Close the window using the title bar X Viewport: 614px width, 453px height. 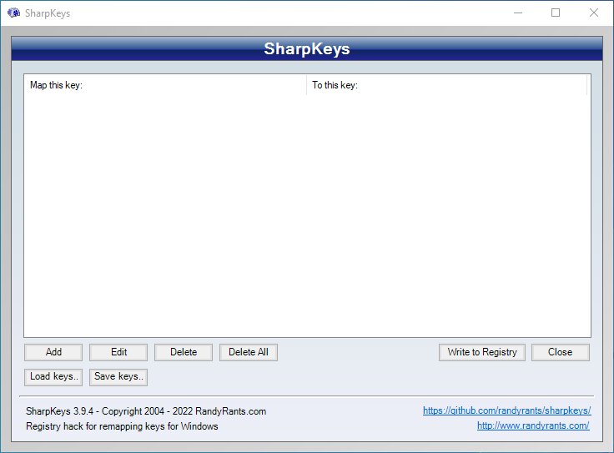(x=593, y=13)
